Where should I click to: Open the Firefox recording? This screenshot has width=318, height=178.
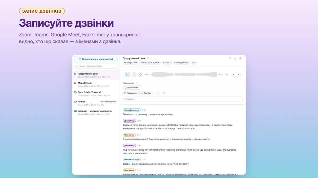click(x=96, y=103)
